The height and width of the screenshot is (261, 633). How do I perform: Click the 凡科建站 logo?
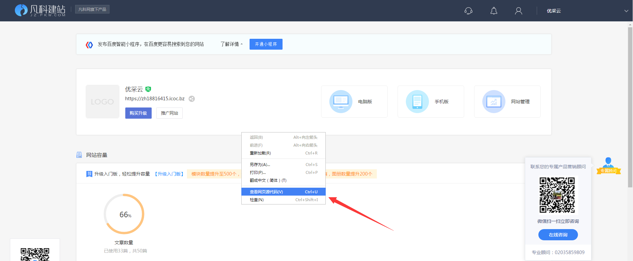point(40,11)
